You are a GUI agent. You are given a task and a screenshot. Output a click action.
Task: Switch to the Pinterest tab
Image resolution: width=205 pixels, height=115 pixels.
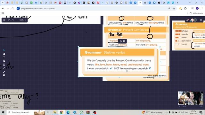pos(98,3)
